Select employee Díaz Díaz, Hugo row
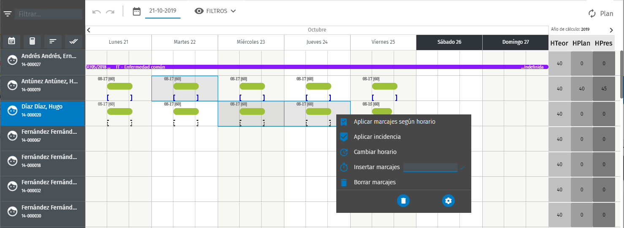Viewport: 624px width, 228px height. click(x=42, y=113)
